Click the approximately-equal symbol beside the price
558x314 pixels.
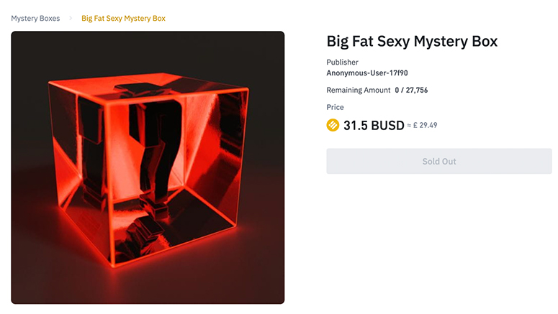click(x=410, y=126)
